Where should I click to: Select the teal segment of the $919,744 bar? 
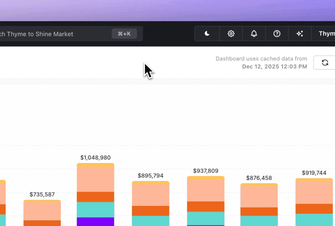(x=314, y=220)
